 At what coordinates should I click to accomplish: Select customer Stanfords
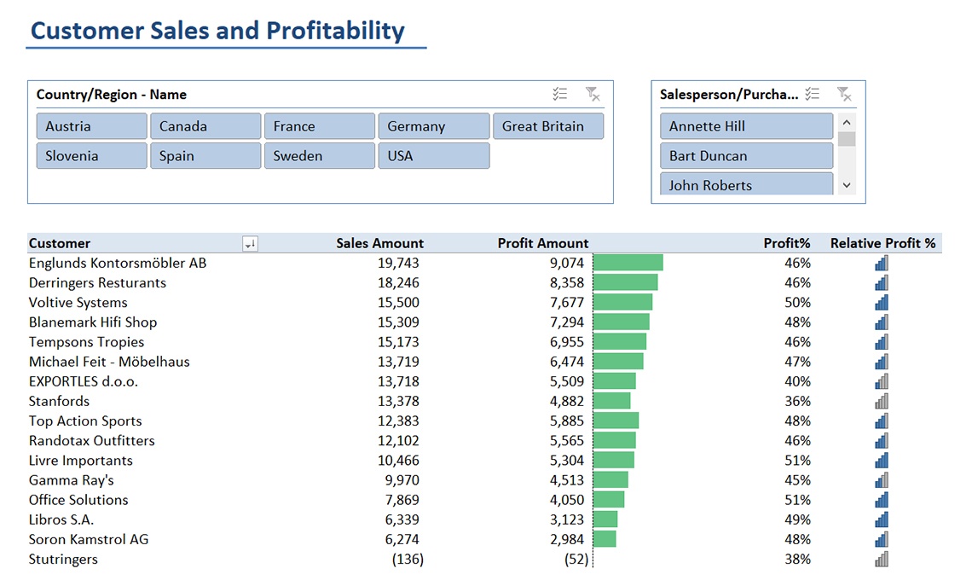[59, 401]
